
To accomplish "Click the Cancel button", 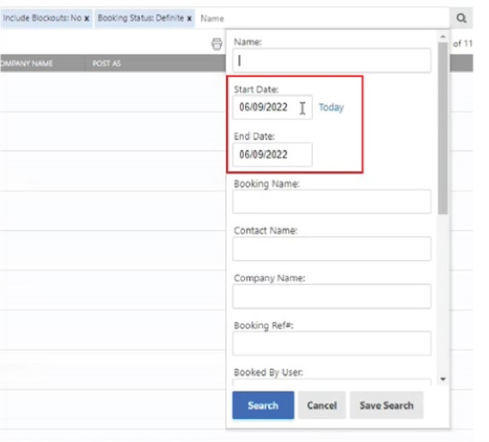I will 321,405.
